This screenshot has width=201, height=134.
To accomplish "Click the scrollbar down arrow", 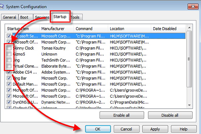I will click(x=189, y=105).
